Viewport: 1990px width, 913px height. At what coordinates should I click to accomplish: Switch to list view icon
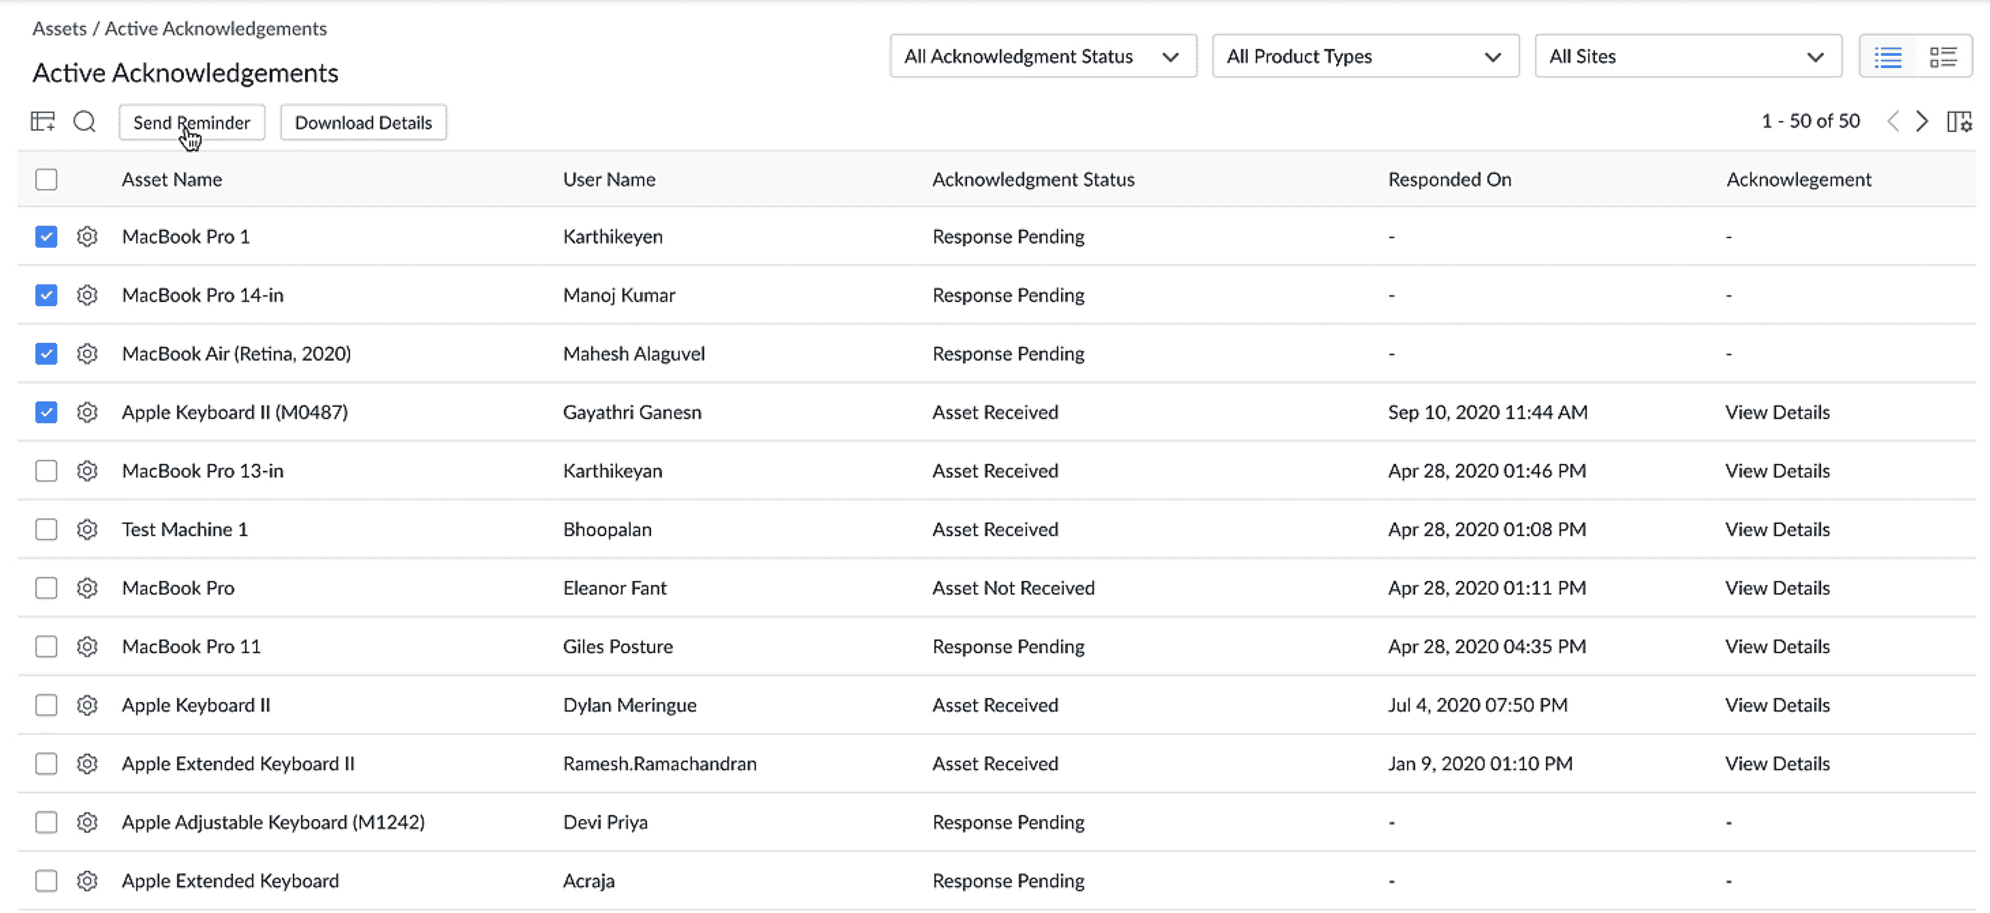1888,56
